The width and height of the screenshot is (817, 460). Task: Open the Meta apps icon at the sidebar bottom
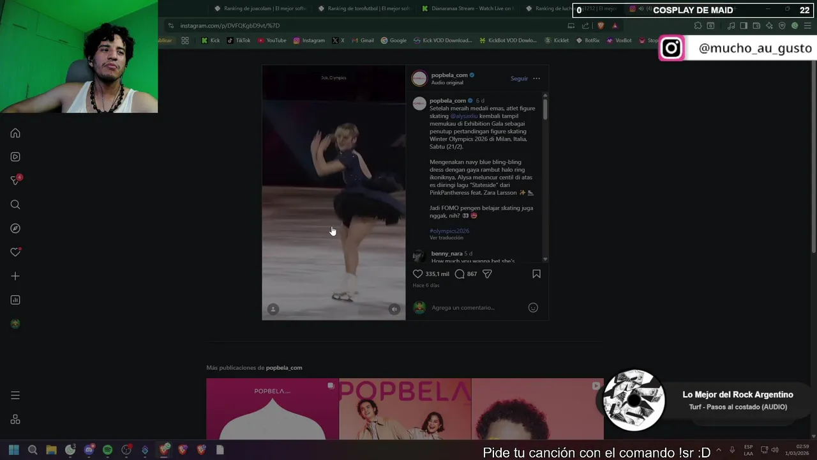[15, 419]
